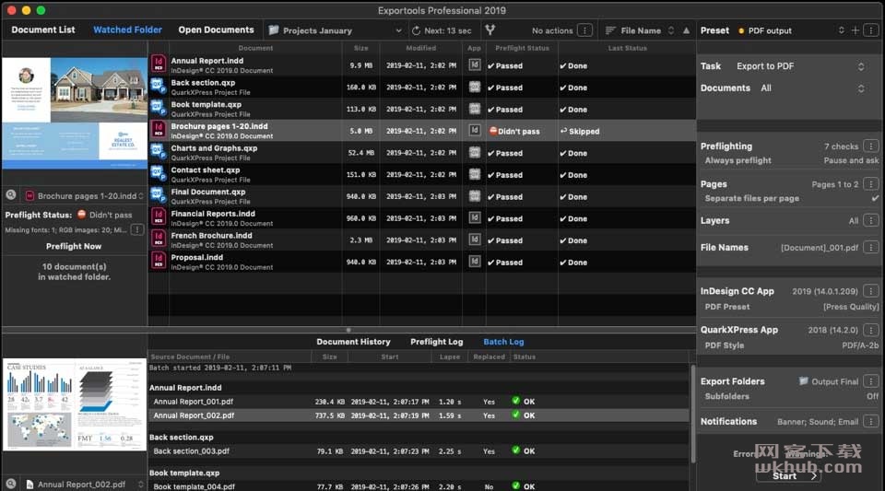Click magnifier icon next to Annual Report_002.pdf

click(11, 484)
